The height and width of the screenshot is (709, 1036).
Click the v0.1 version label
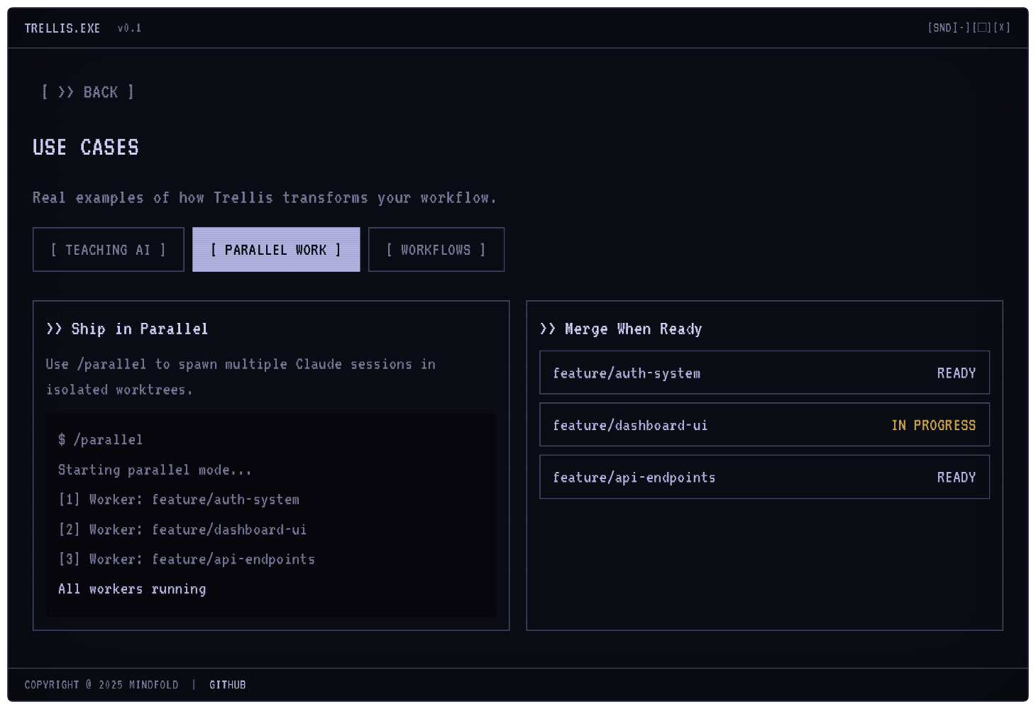point(128,28)
